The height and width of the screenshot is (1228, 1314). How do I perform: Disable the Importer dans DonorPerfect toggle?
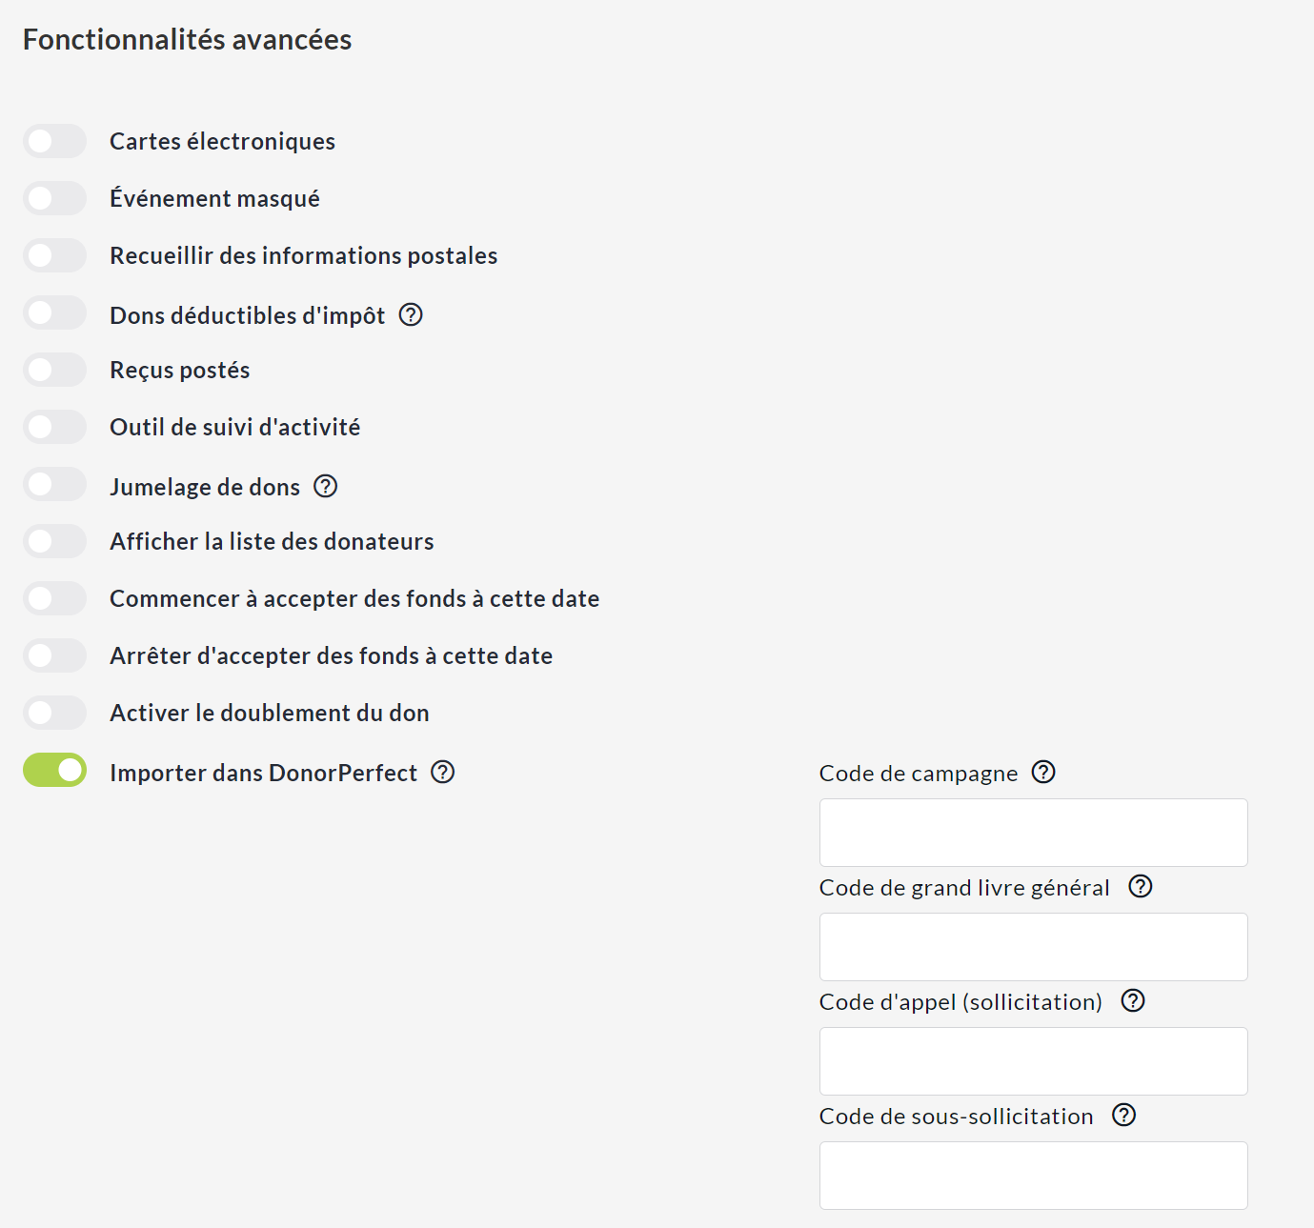[55, 770]
